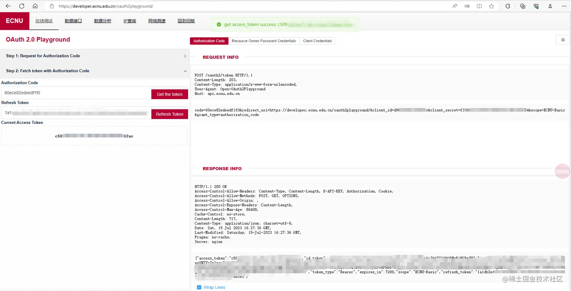Focus the Refresh Token input field
The image size is (571, 291).
pyautogui.click(x=76, y=113)
